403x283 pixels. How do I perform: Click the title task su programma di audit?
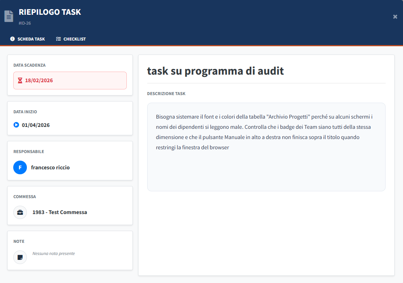pos(215,71)
